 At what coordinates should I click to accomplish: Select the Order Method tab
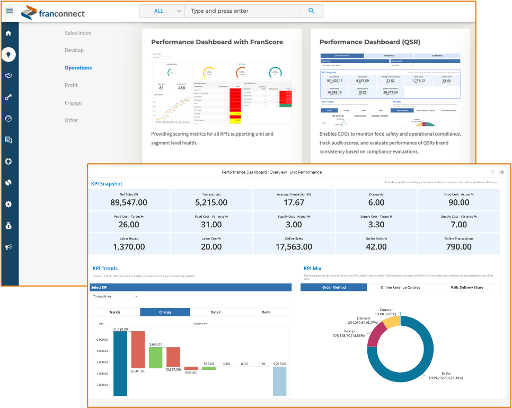click(334, 287)
